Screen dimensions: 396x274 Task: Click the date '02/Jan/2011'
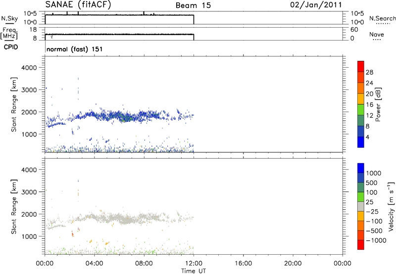[316, 5]
